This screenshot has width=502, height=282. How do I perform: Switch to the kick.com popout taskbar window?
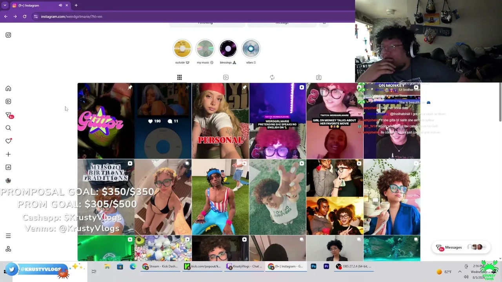click(202, 267)
